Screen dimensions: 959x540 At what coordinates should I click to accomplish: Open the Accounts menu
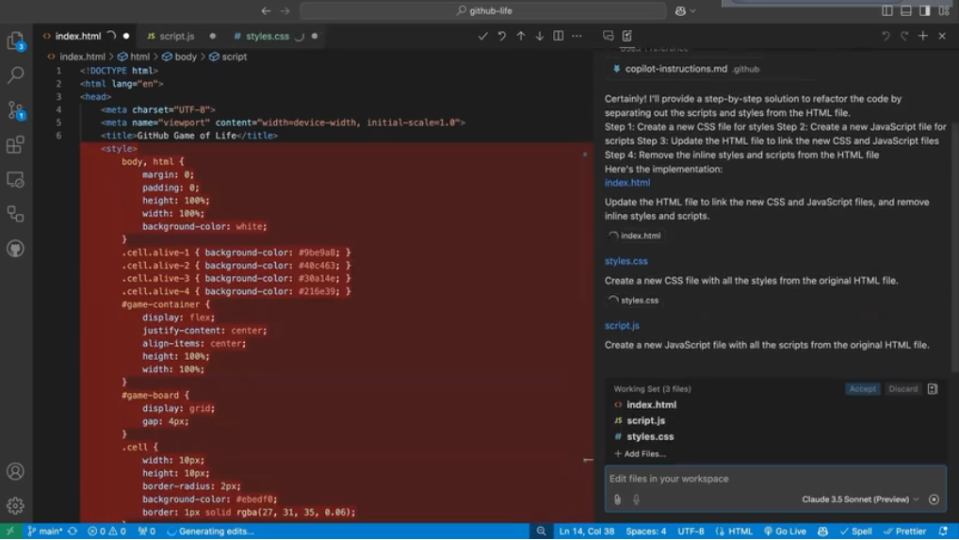coord(15,471)
